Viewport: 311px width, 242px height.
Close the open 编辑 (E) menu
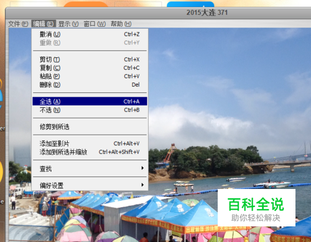[x=44, y=24]
